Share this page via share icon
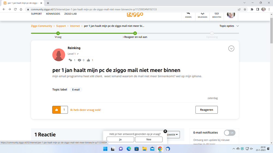 [x=239, y=9]
